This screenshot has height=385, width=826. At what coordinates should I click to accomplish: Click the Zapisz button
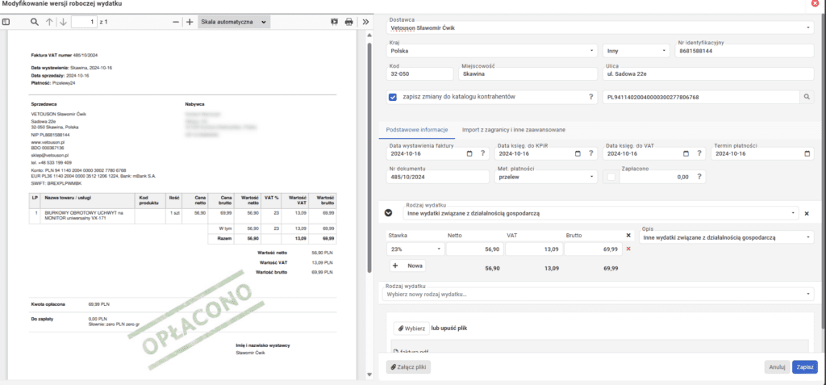pyautogui.click(x=803, y=366)
